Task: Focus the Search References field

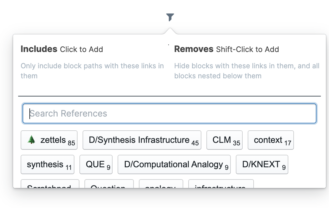Action: (169, 113)
